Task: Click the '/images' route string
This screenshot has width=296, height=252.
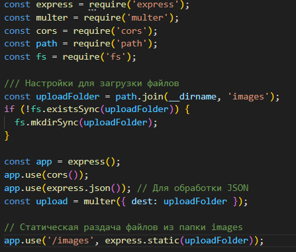Action: coord(70,241)
